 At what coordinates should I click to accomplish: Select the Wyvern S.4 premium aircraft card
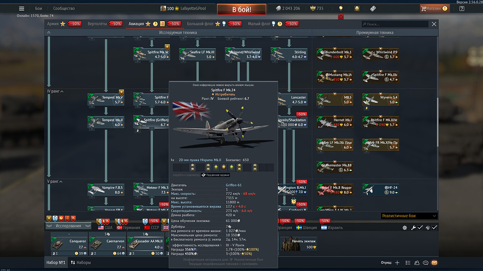381,100
